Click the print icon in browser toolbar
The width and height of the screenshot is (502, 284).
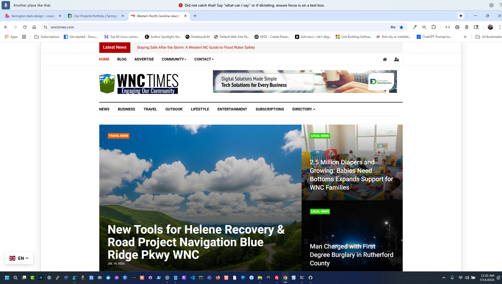[457, 27]
